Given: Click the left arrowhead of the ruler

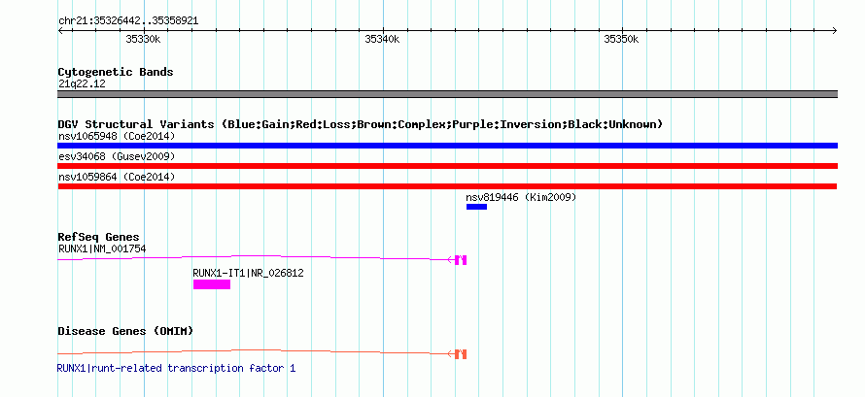Looking at the screenshot, I should 60,31.
